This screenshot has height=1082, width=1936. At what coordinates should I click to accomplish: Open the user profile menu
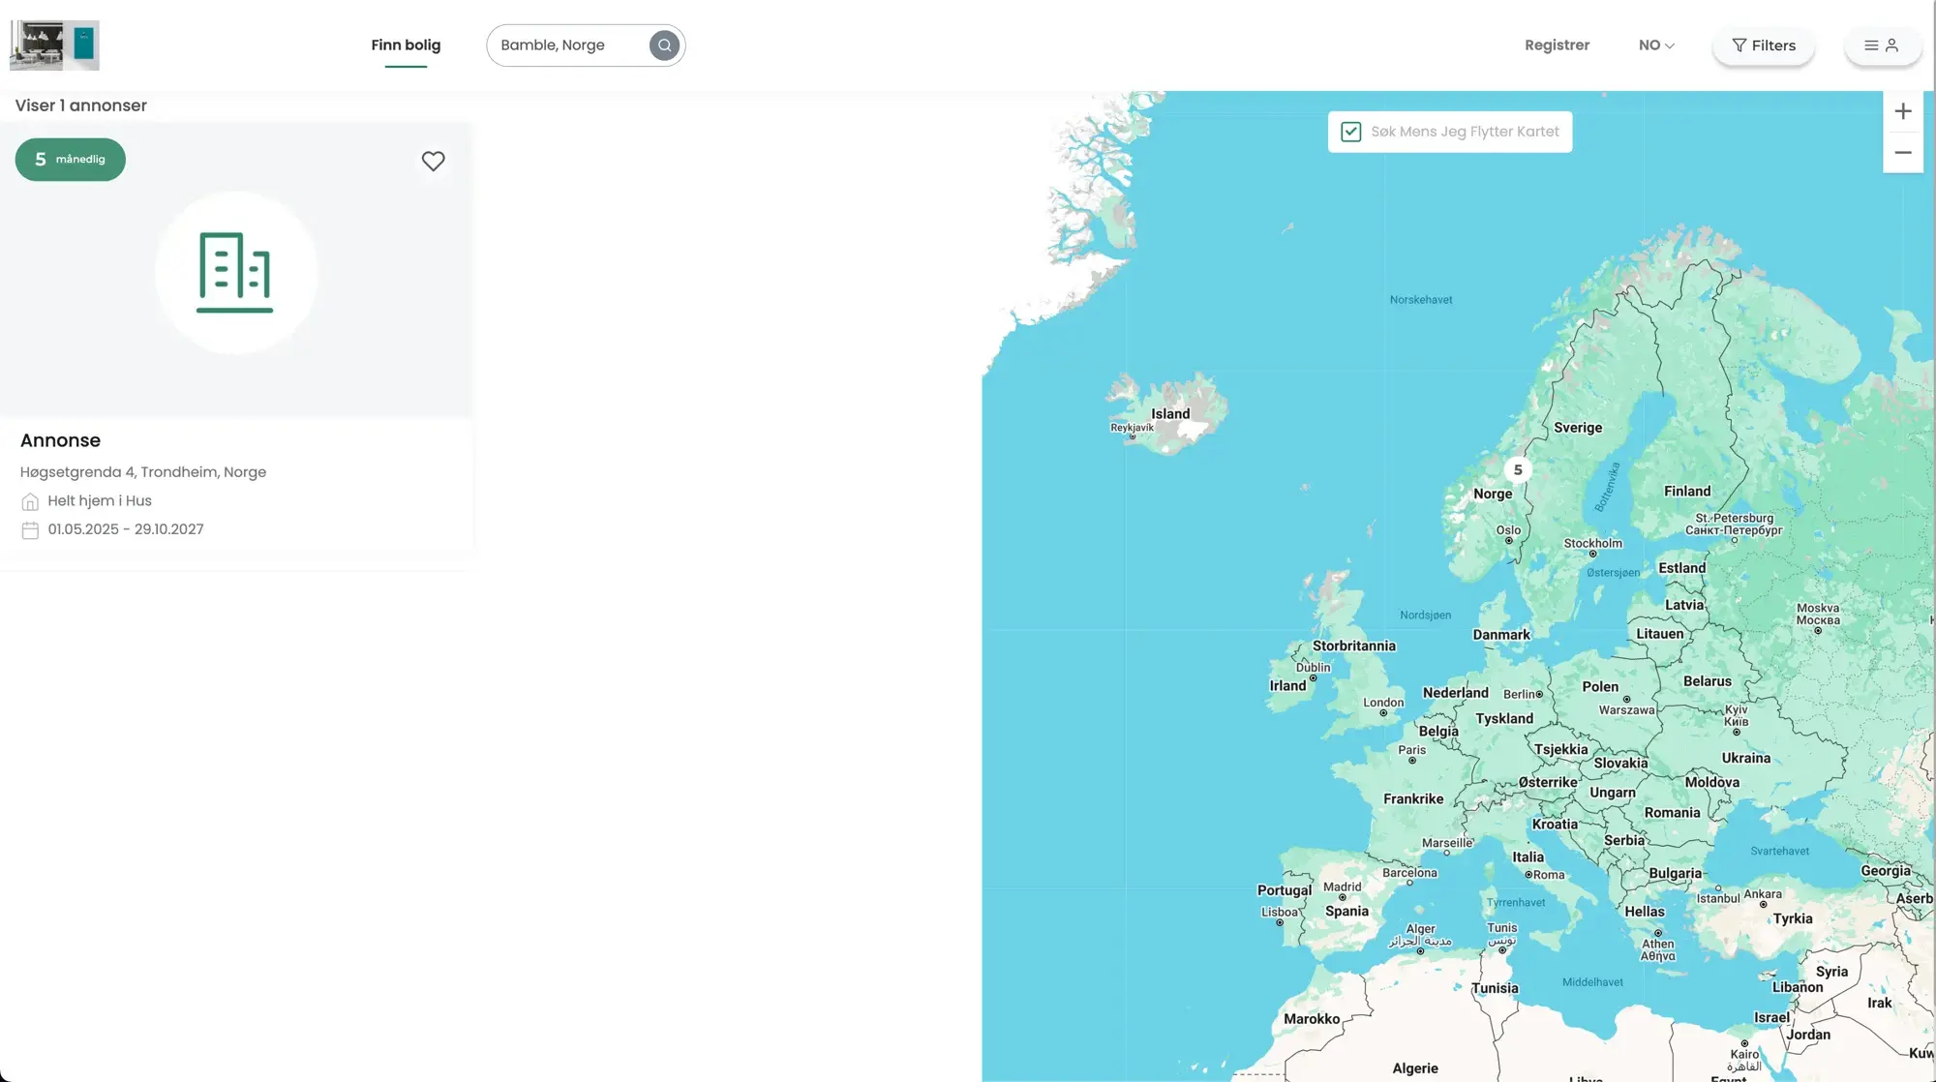[1882, 45]
